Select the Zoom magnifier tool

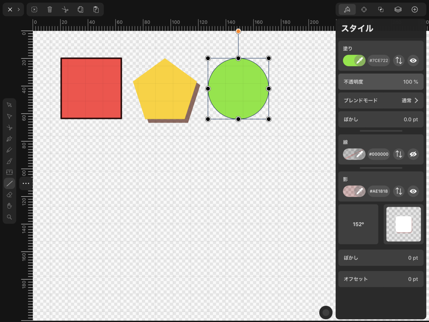pos(9,217)
